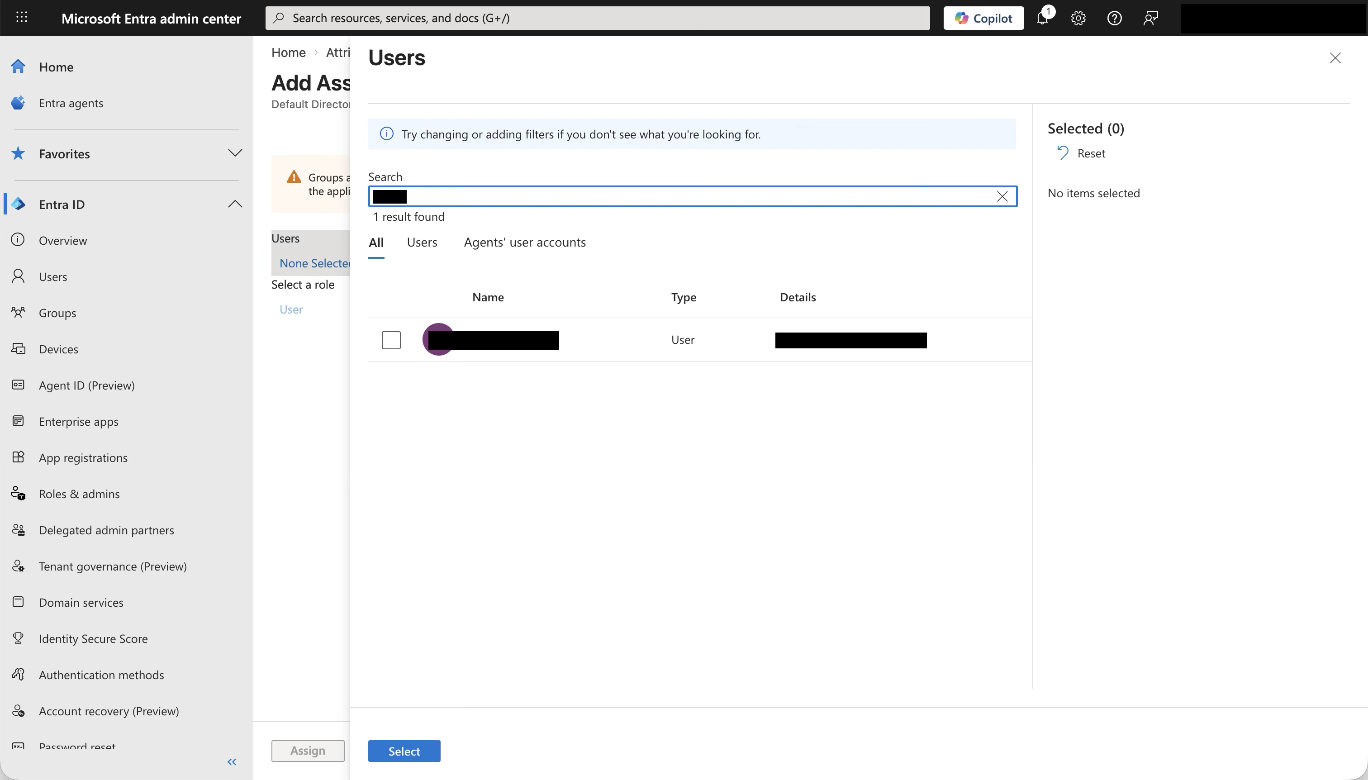The height and width of the screenshot is (780, 1368).
Task: Click the Roles & admins icon
Action: click(x=18, y=494)
